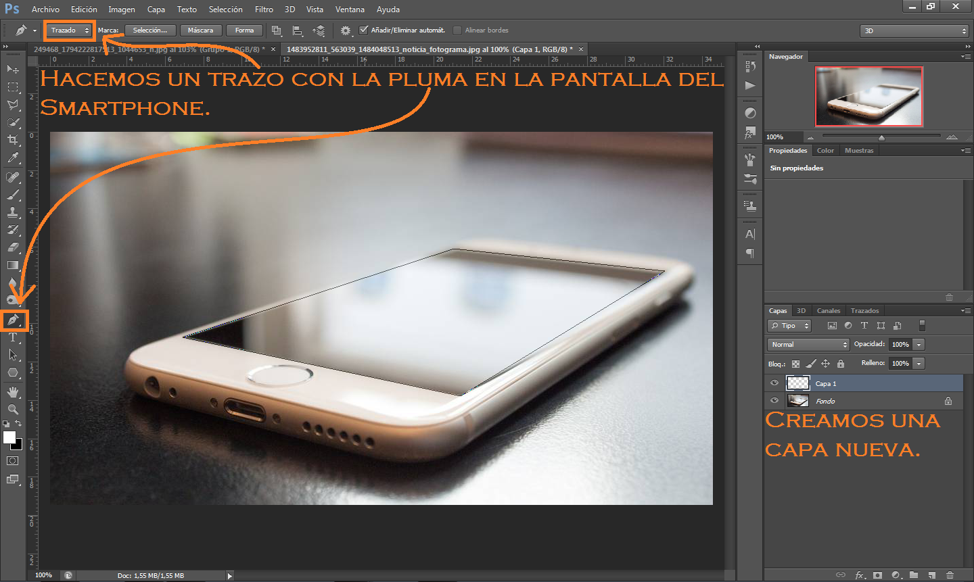Open the History panel icon
This screenshot has height=582, width=974.
750,67
